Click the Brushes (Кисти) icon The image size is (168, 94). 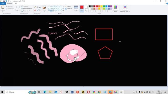[44, 7]
